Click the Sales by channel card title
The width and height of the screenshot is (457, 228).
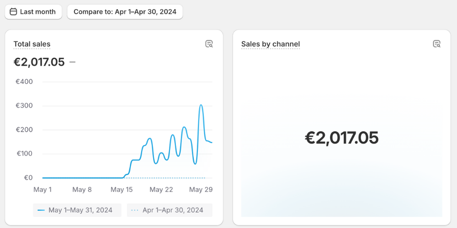point(271,44)
